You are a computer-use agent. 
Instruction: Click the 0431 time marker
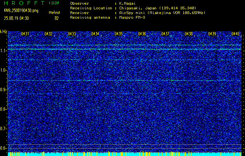[x=25, y=34]
